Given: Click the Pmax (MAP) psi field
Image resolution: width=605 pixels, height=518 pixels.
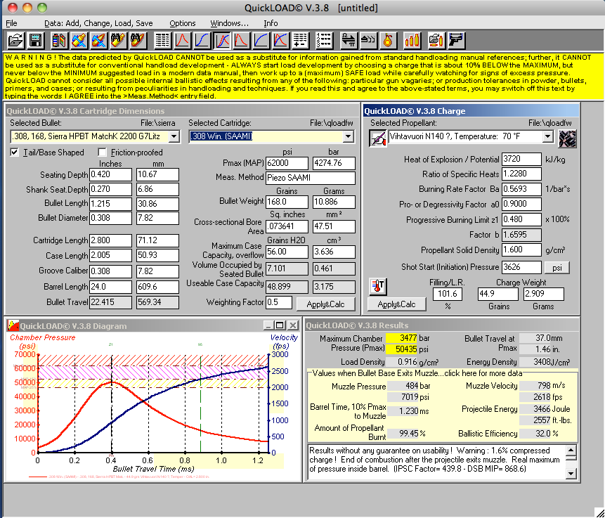Looking at the screenshot, I should click(x=287, y=163).
